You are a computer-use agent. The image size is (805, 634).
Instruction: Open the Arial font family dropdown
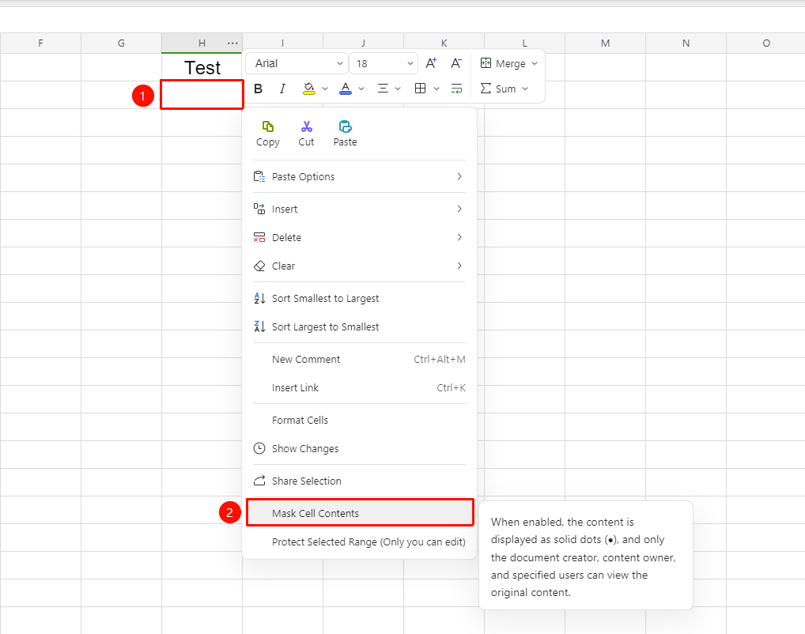(297, 63)
